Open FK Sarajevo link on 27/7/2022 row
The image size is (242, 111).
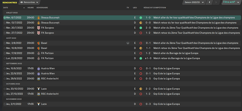[47, 33]
